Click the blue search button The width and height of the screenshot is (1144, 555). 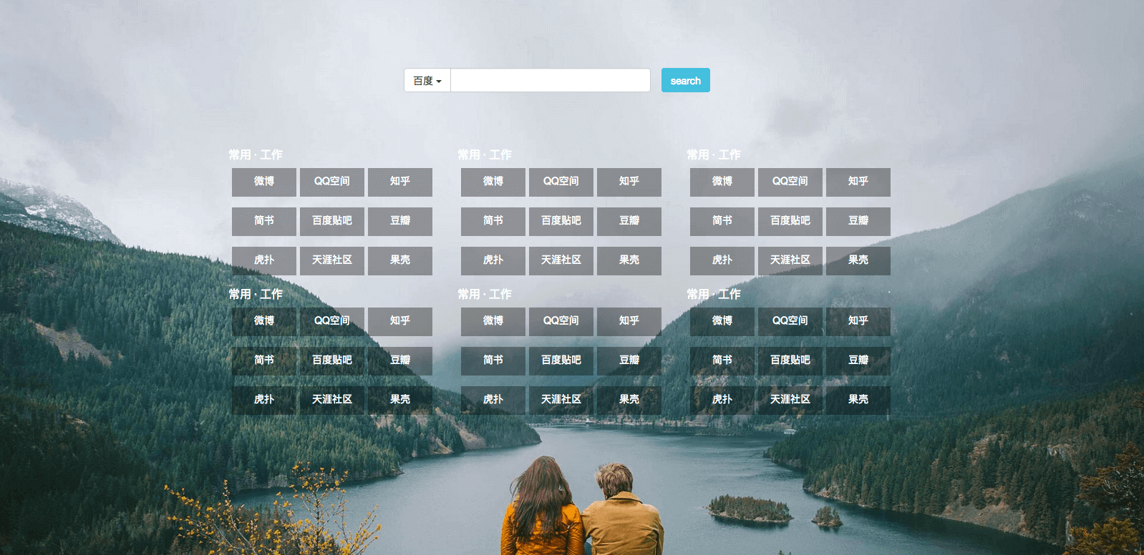click(686, 81)
